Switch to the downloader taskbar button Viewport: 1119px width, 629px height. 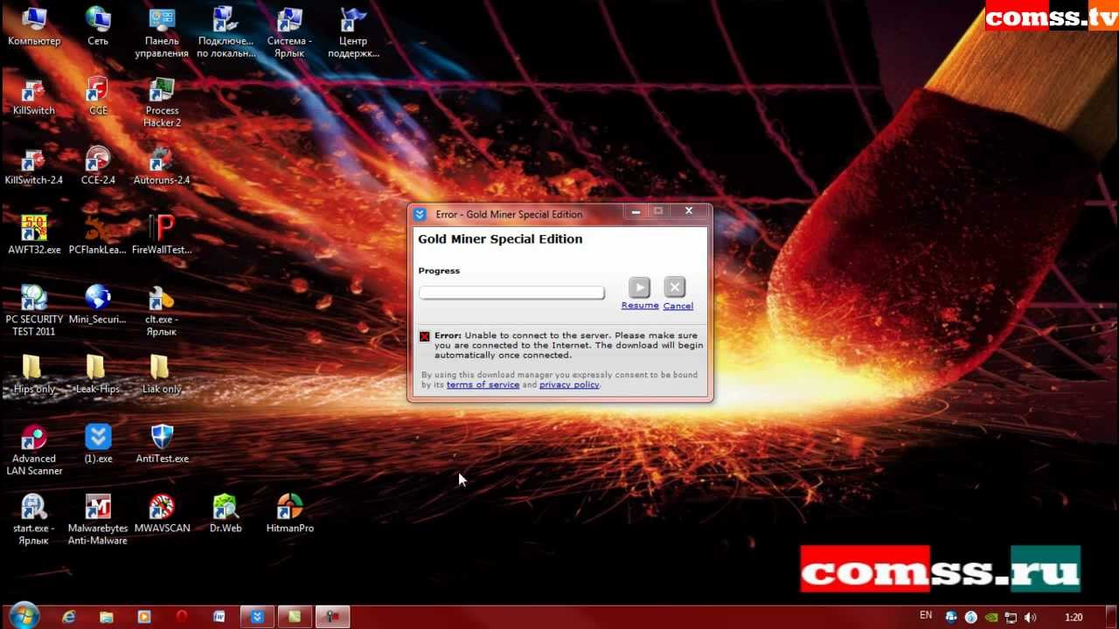[258, 616]
